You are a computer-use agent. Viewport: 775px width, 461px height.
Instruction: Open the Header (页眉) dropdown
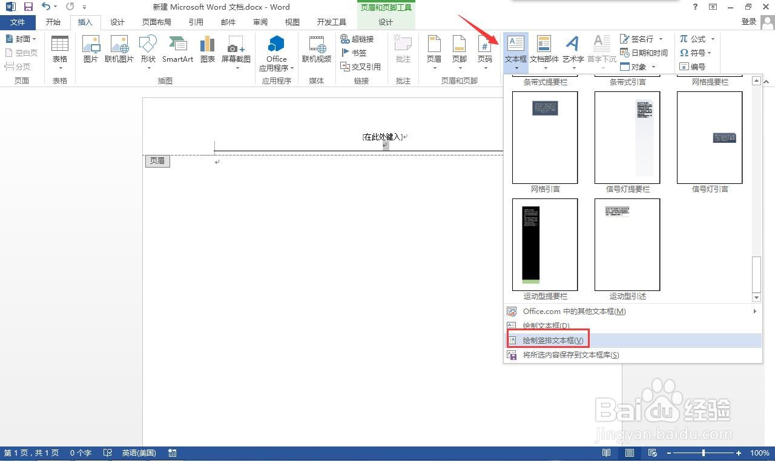[434, 53]
